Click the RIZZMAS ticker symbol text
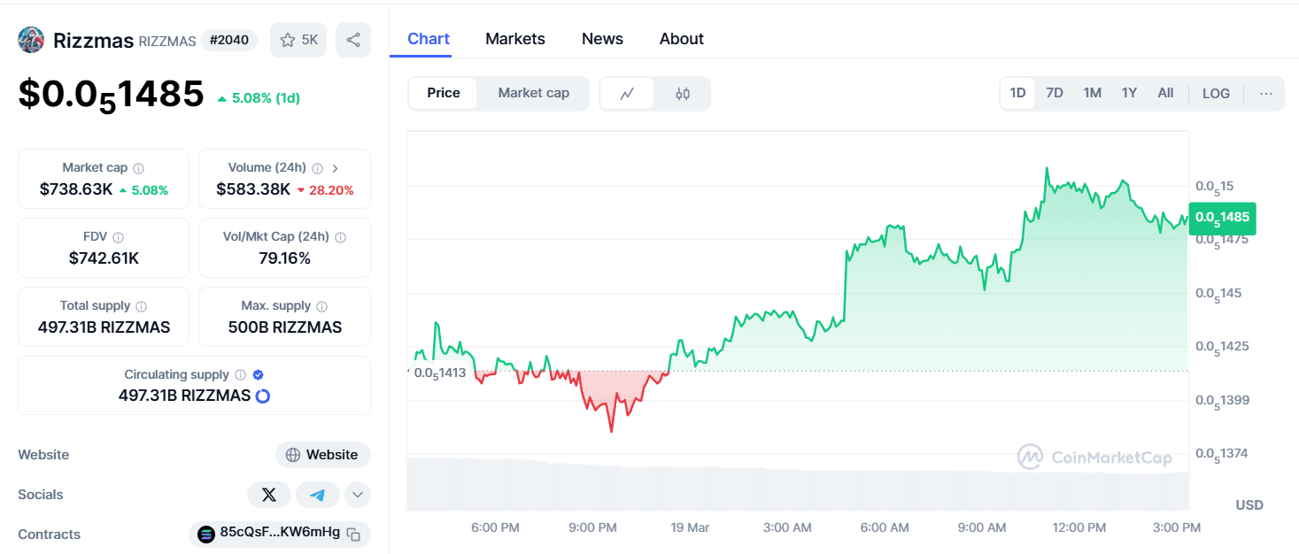This screenshot has height=554, width=1299. coord(167,42)
